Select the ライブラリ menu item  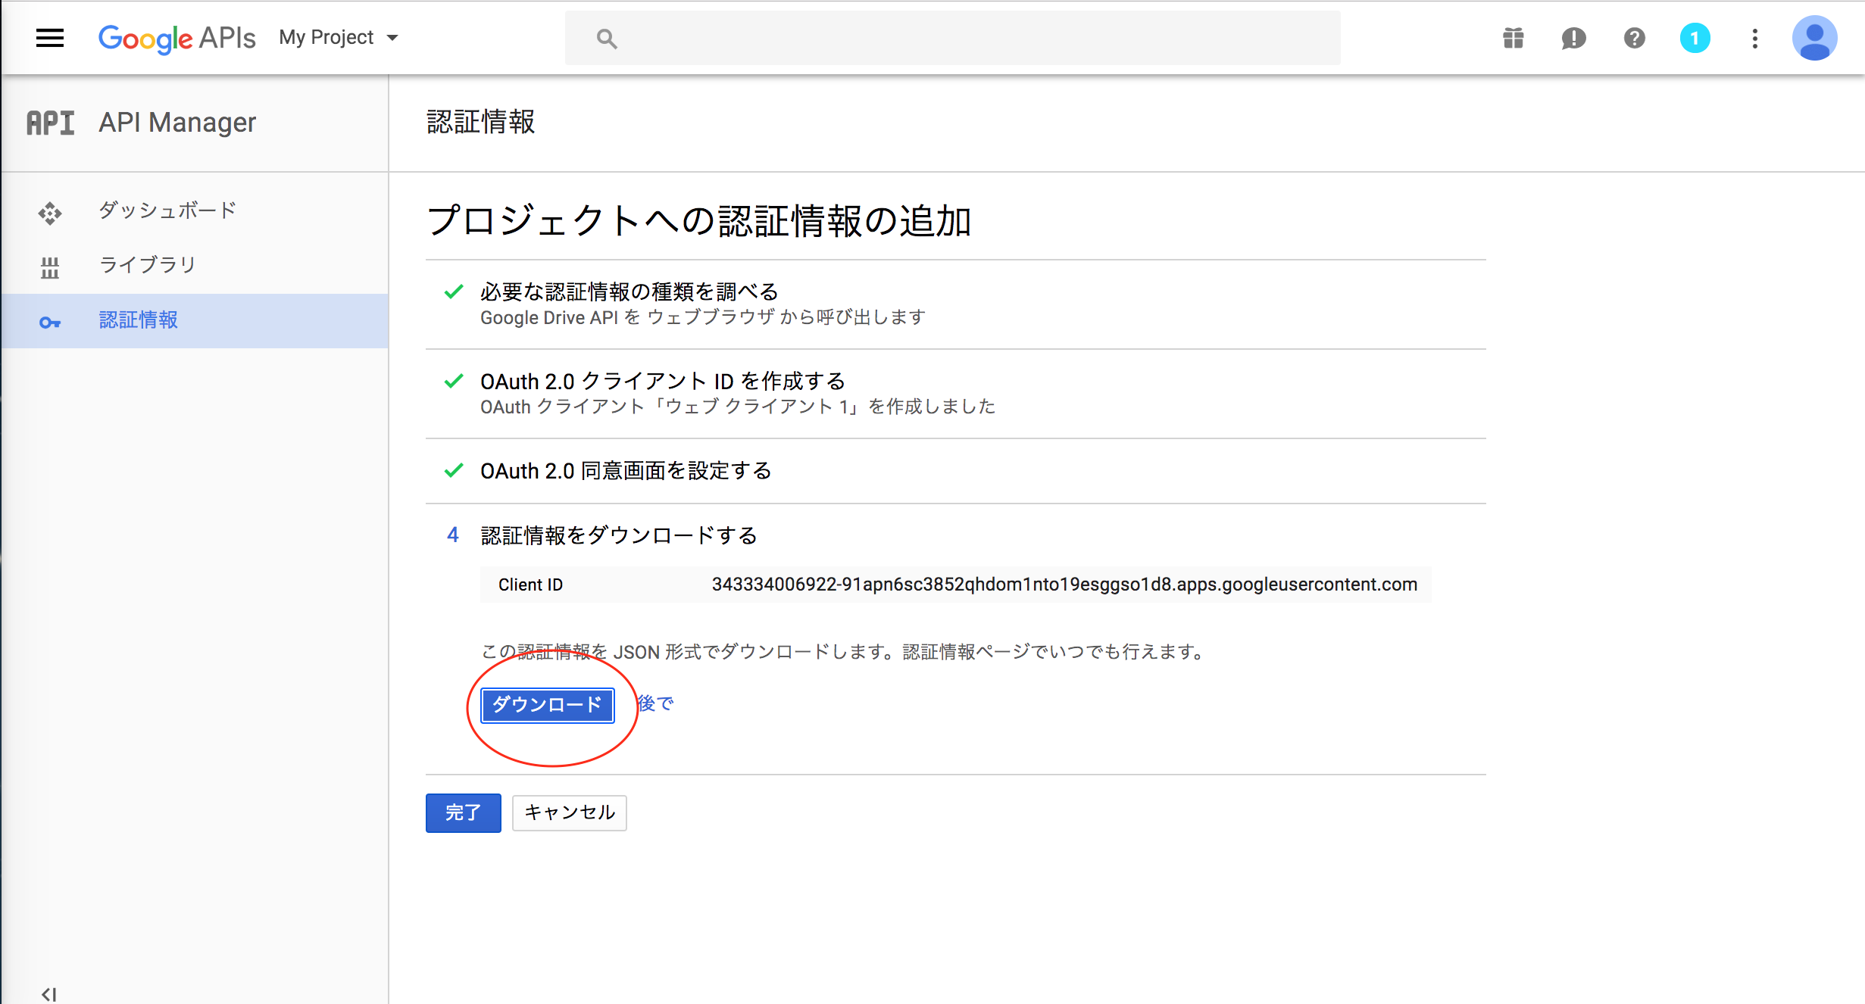[195, 265]
